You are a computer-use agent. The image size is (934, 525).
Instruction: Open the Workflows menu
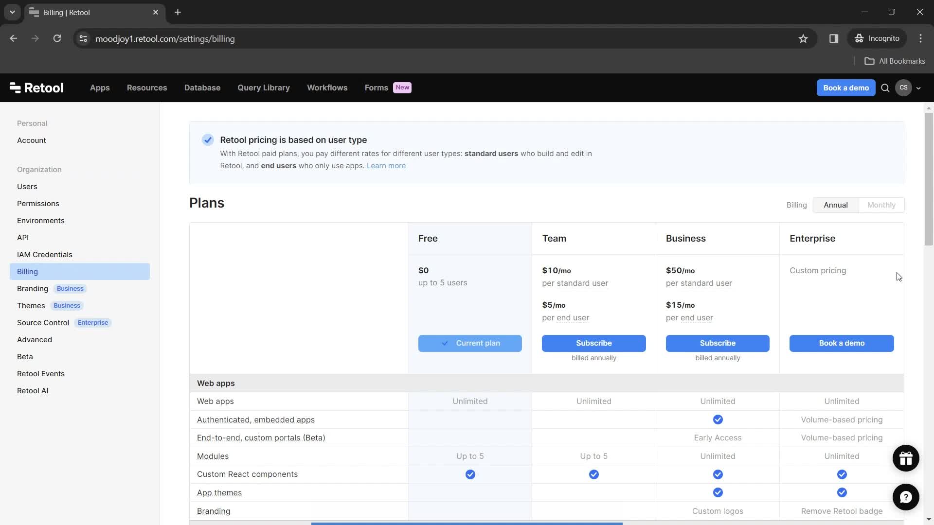tap(327, 87)
